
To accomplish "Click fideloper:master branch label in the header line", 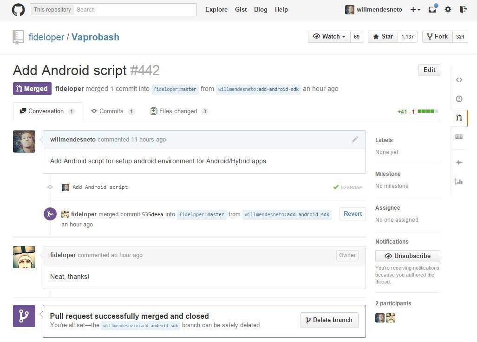I will [175, 90].
